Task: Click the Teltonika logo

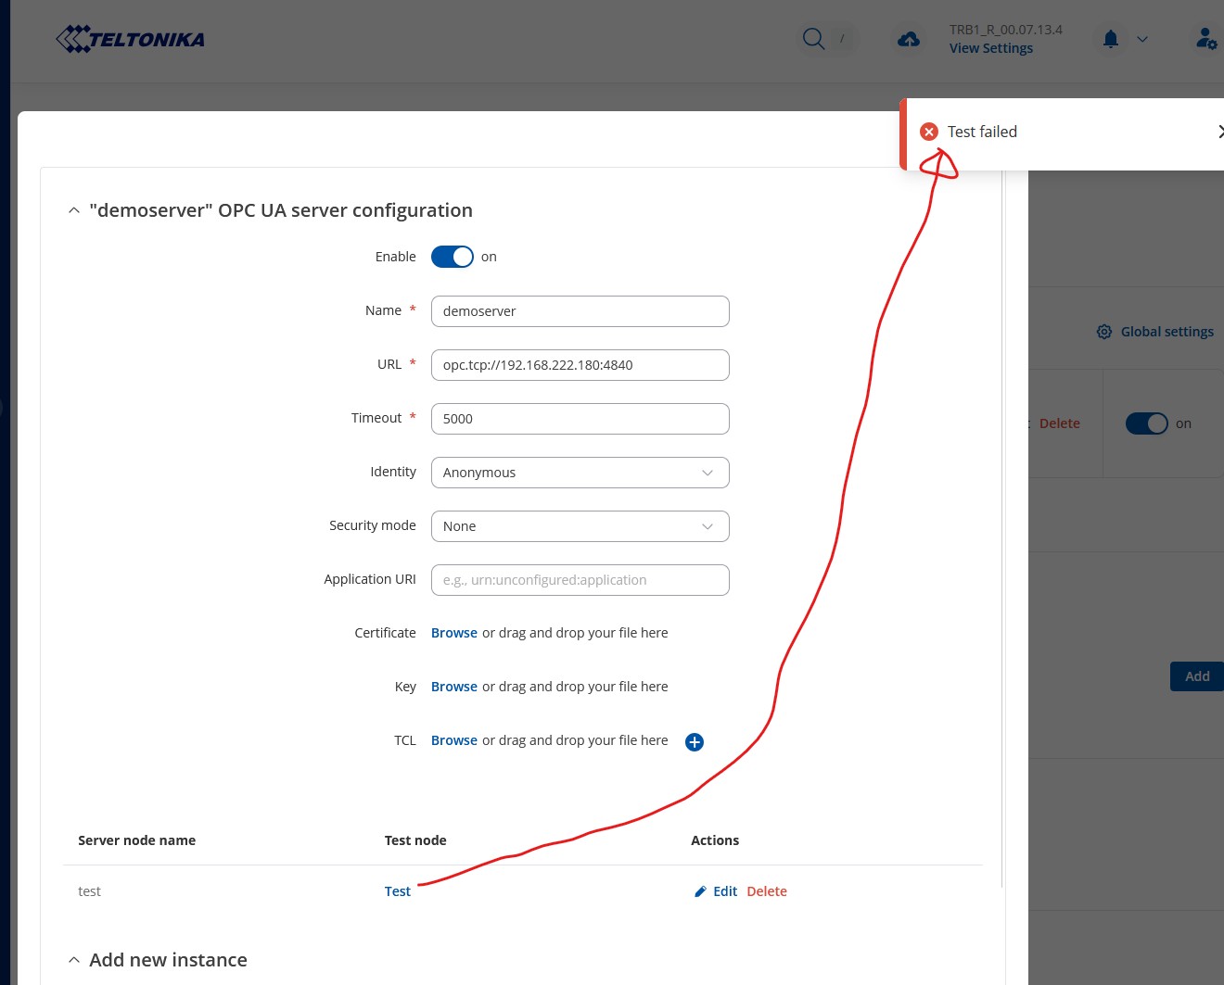Action: (x=131, y=39)
